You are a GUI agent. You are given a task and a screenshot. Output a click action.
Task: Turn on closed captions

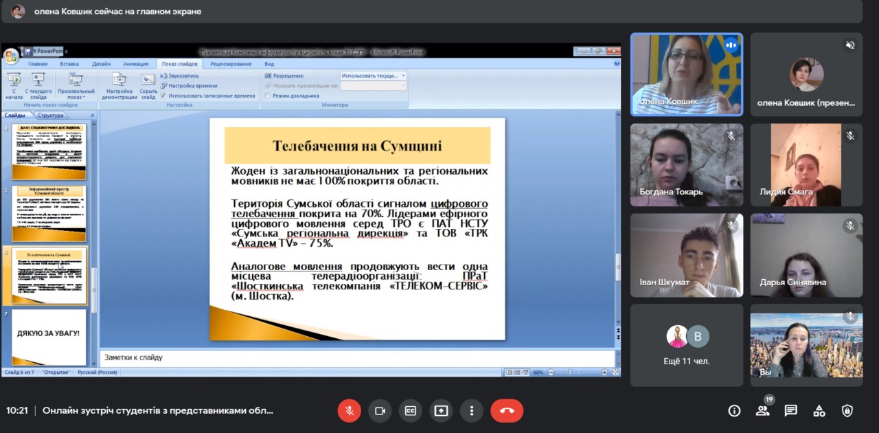(x=411, y=410)
